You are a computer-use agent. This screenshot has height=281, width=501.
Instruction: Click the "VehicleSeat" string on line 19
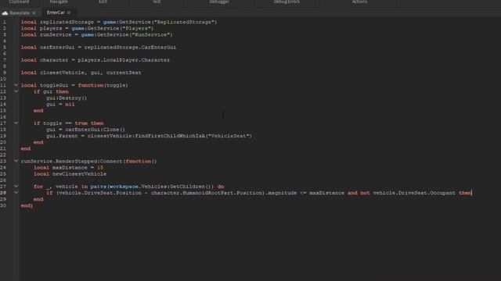[229, 136]
